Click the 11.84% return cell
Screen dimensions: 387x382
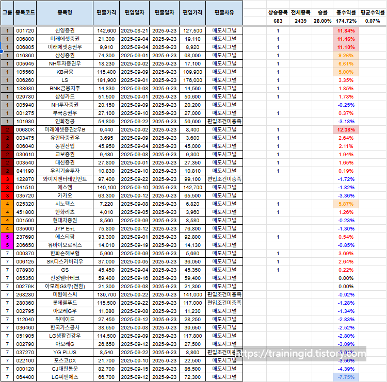346,31
